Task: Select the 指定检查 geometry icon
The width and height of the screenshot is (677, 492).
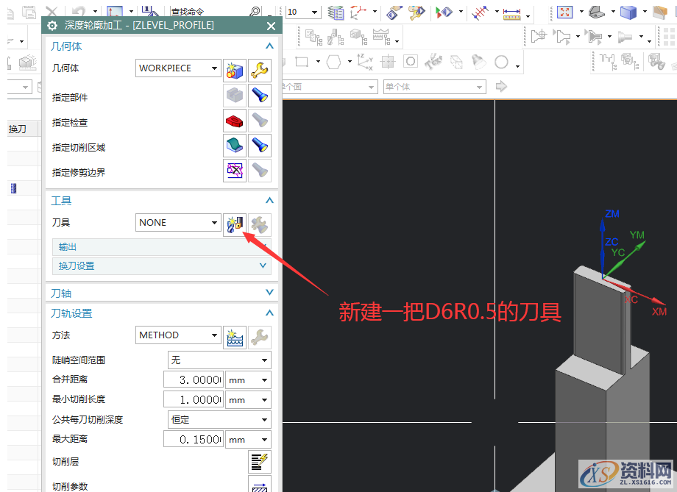Action: pos(234,120)
